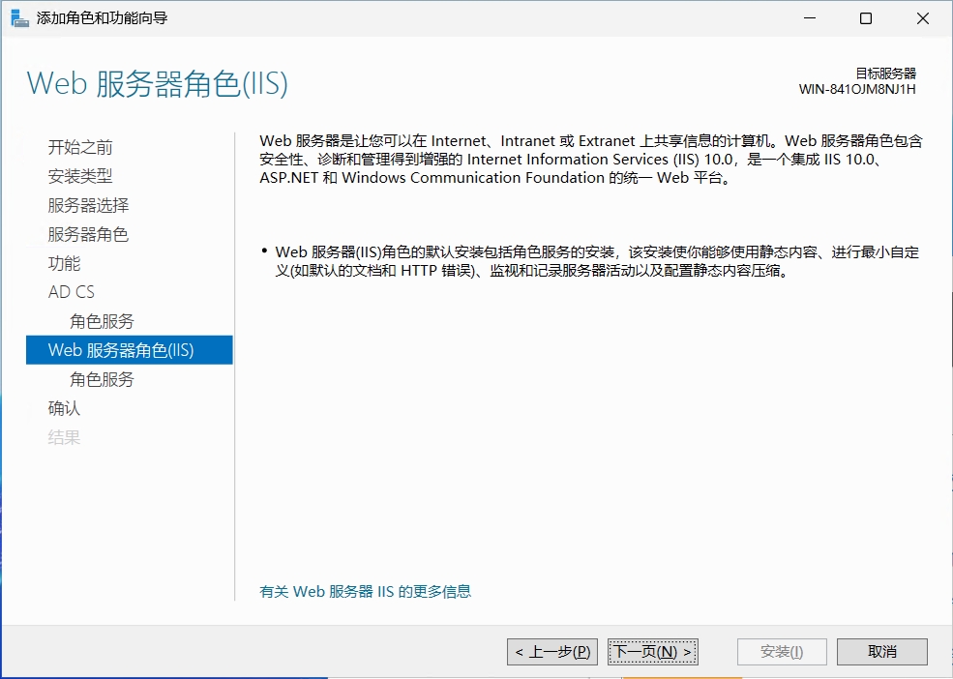953x679 pixels.
Task: Click 上一步(P) button
Action: click(x=552, y=652)
